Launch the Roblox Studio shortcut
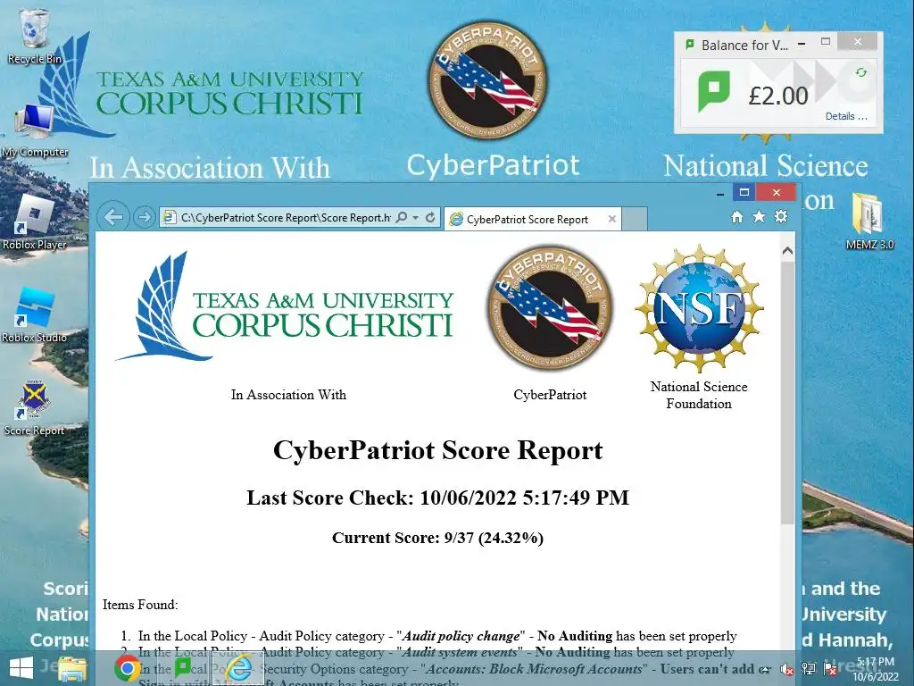The width and height of the screenshot is (914, 686). coord(34,315)
